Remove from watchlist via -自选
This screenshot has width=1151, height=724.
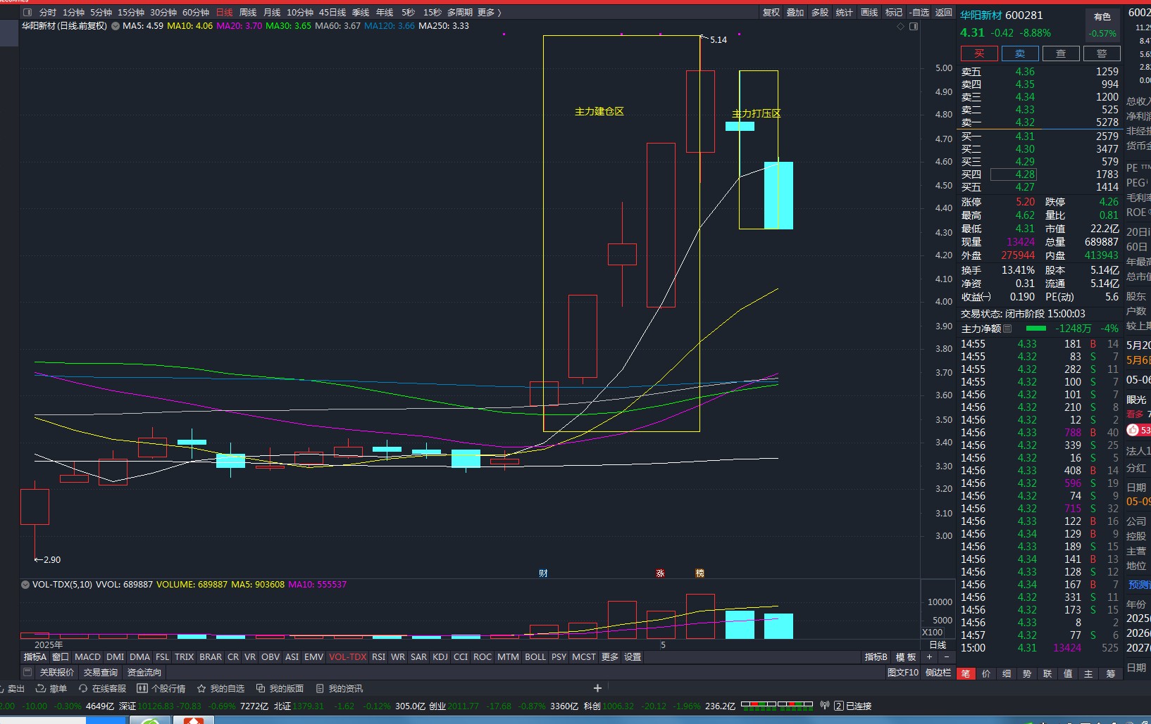919,13
